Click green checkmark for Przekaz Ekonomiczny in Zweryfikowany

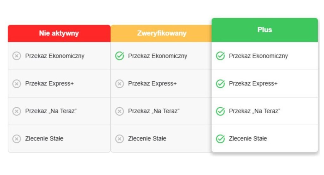pyautogui.click(x=120, y=56)
